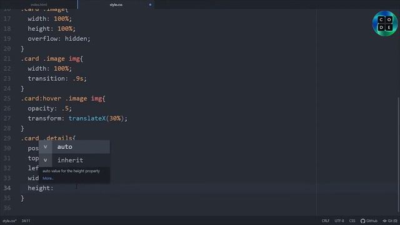Open the More... link in autocomplete description
Image resolution: width=400 pixels, height=225 pixels.
[x=47, y=178]
